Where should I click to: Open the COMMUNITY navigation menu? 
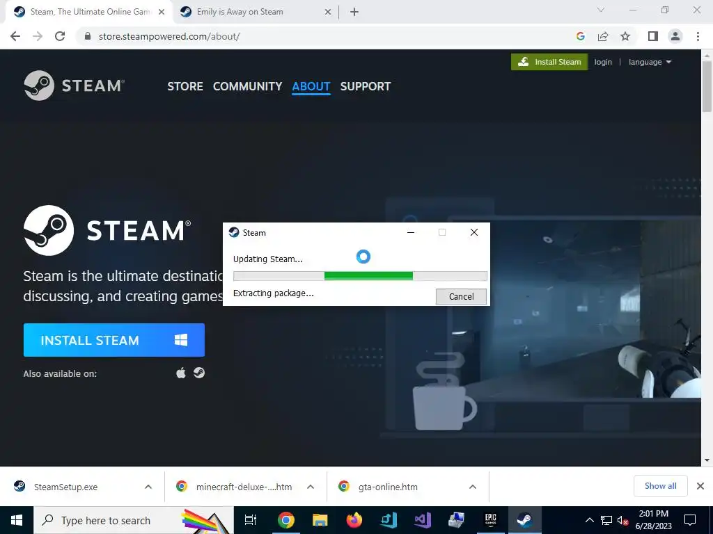tap(247, 86)
